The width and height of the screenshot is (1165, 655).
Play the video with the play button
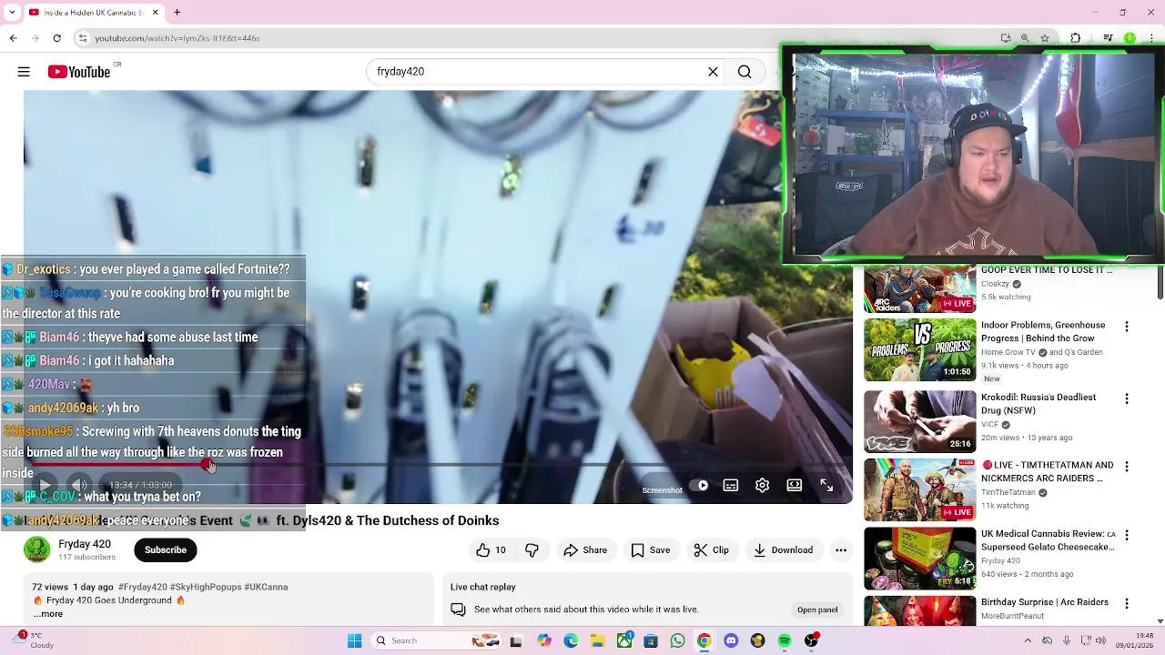pos(45,486)
